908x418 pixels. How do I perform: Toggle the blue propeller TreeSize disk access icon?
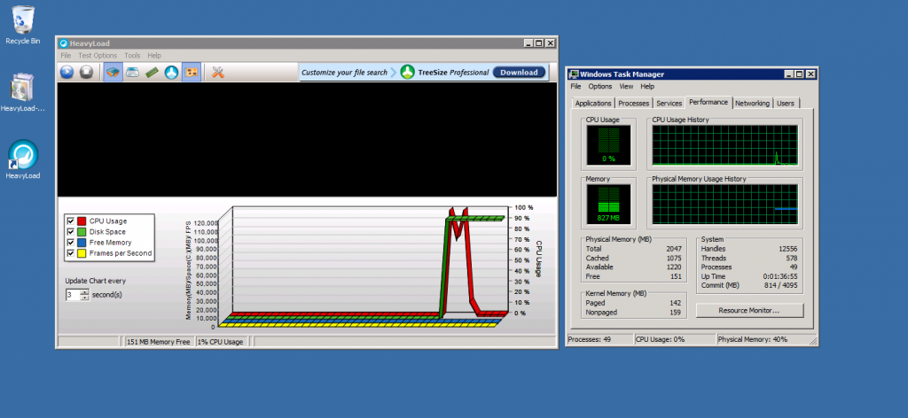pyautogui.click(x=171, y=73)
